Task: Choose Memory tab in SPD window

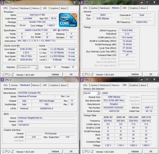Action: click(x=116, y=85)
